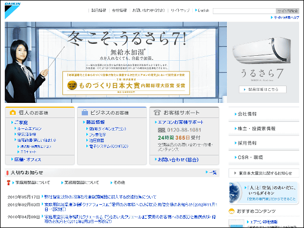Viewport: 304px width, 228px height.
Task: Click the 東日本大震災に関するお知らせ button
Action: 264,173
